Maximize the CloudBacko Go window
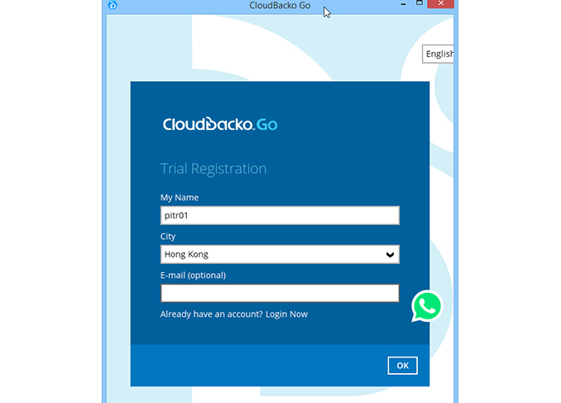The height and width of the screenshot is (403, 561). pyautogui.click(x=420, y=3)
